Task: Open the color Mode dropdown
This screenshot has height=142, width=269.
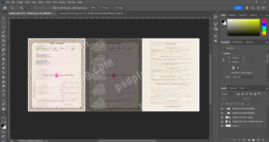Action: coord(243,77)
